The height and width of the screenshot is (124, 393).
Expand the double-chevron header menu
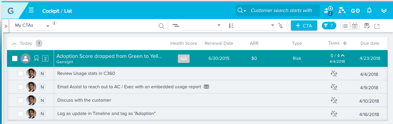coord(384,10)
